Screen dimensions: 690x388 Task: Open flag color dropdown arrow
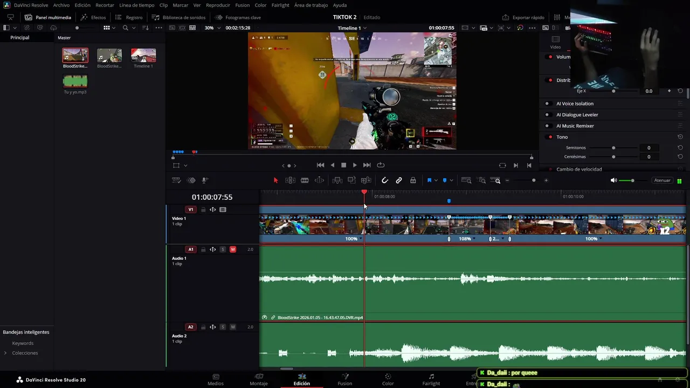tap(436, 181)
